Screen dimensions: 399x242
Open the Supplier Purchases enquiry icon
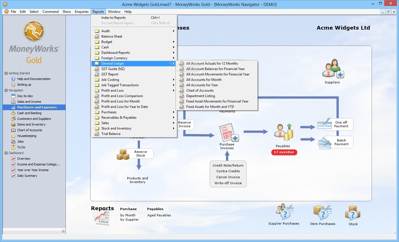[284, 212]
